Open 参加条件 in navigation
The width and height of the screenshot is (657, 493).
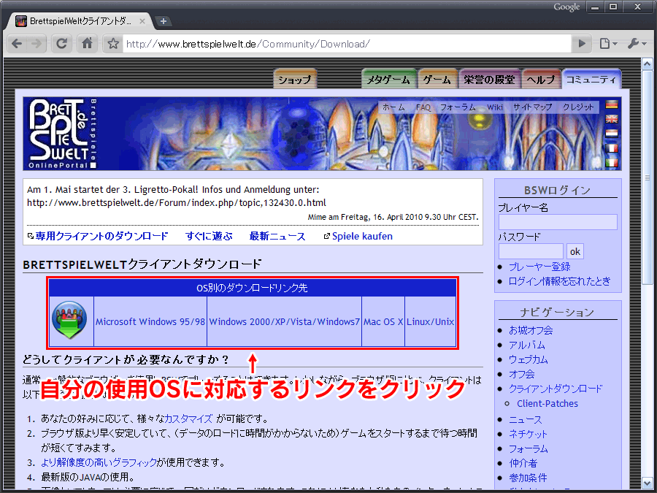tap(528, 478)
